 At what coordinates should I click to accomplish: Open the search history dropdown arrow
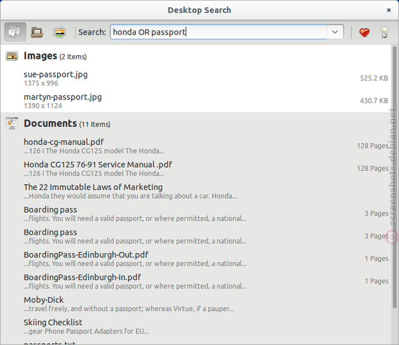[335, 32]
